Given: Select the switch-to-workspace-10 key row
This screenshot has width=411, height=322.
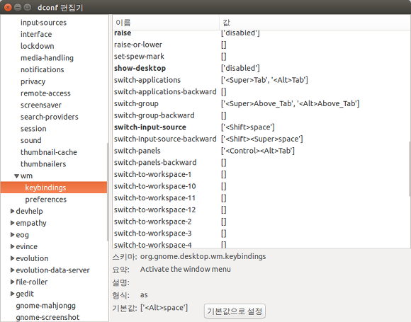Looking at the screenshot, I should 261,186.
